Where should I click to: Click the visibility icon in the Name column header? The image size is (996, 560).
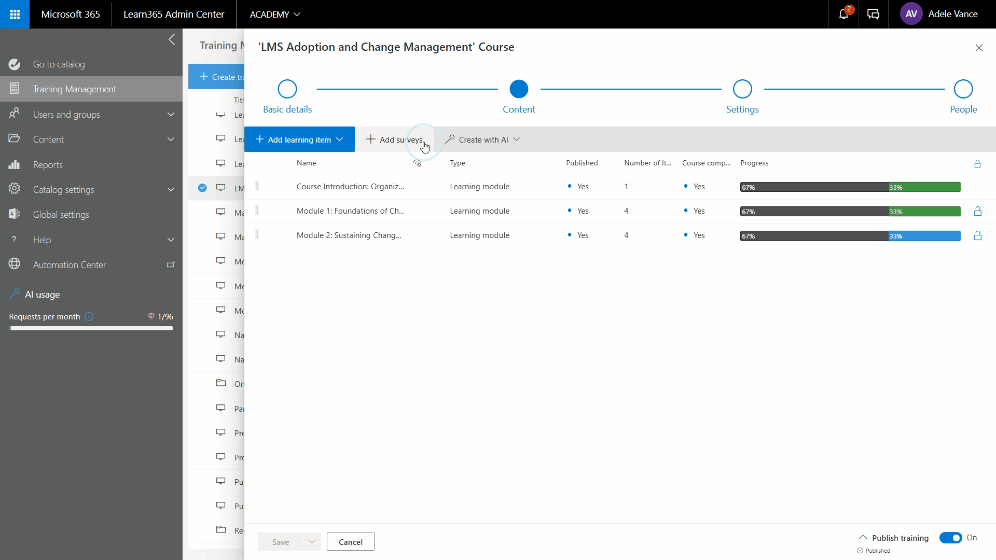[417, 163]
